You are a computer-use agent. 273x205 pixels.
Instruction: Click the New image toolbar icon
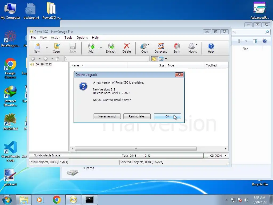[37, 48]
